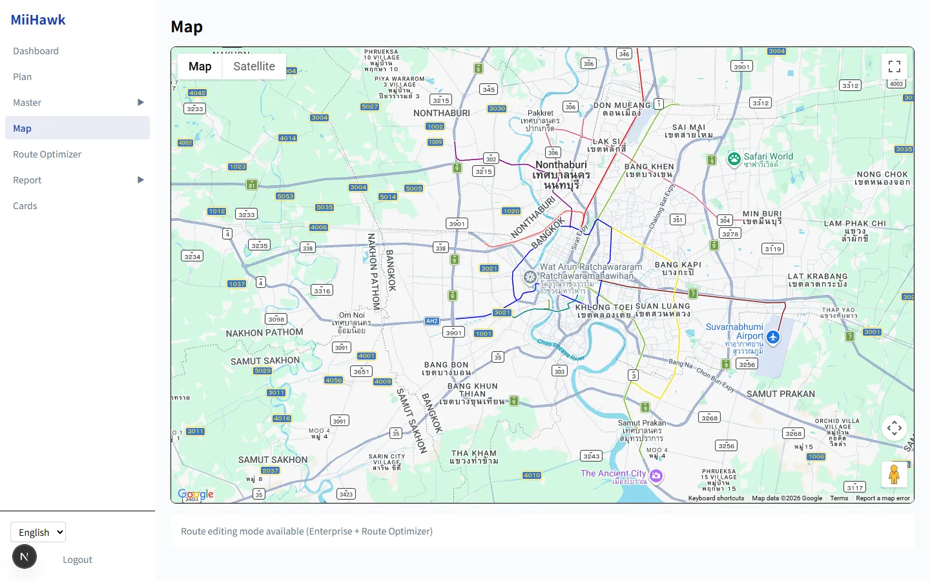
Task: Open the map camera controls button
Action: coord(894,428)
